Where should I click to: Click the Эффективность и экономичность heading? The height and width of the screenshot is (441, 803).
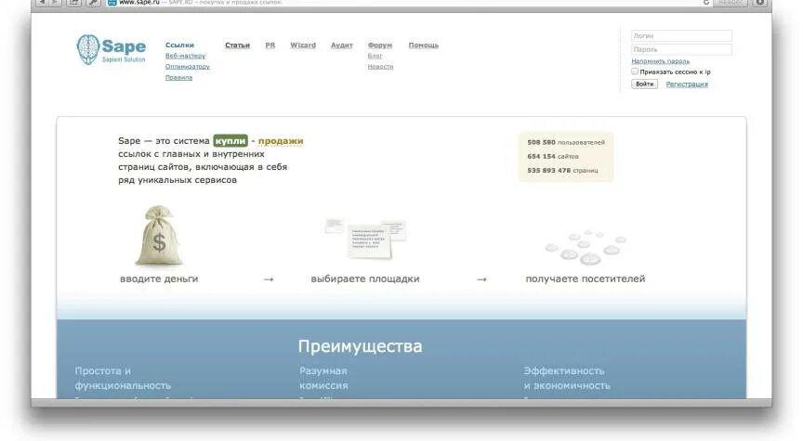tap(567, 378)
